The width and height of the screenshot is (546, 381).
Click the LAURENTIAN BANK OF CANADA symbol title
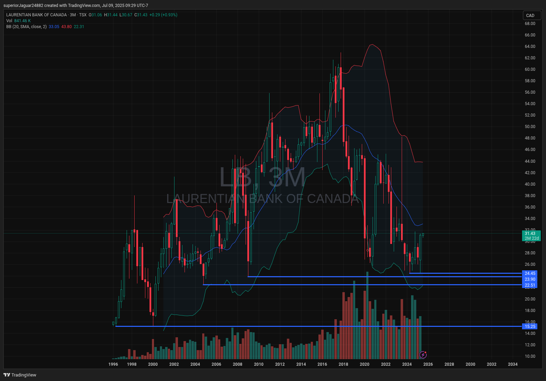click(36, 15)
